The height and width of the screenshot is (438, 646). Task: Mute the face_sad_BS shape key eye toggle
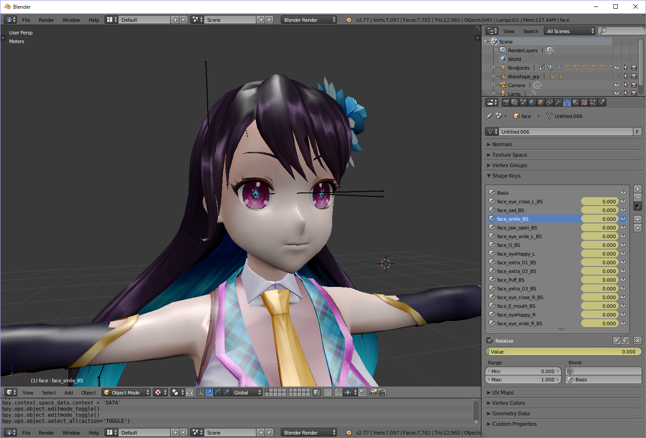pyautogui.click(x=623, y=210)
